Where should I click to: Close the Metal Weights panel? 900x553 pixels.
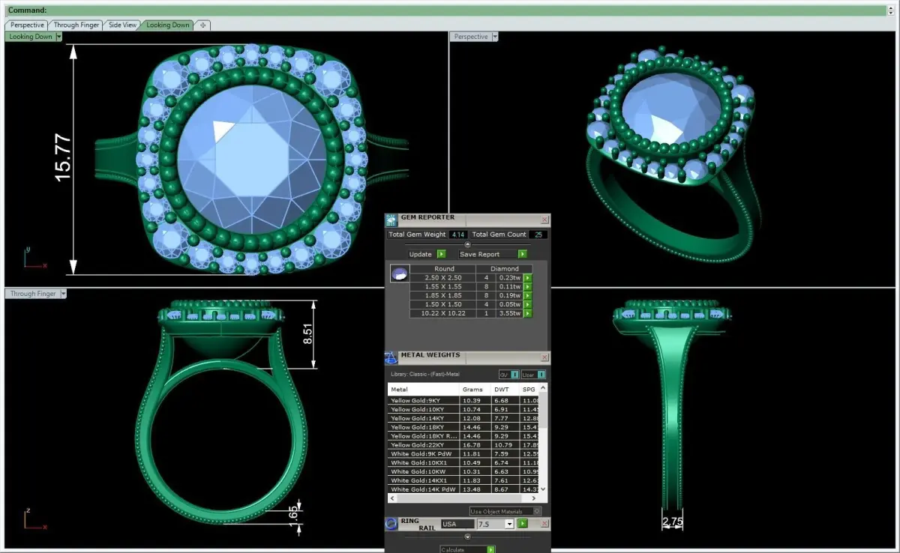pyautogui.click(x=544, y=357)
